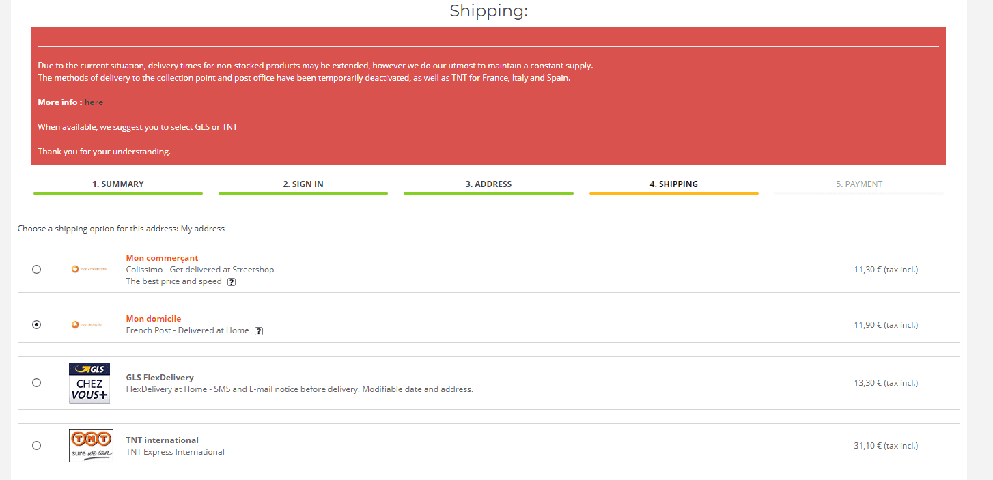Click the TNT sure we can logo
The image size is (993, 480).
tap(91, 446)
